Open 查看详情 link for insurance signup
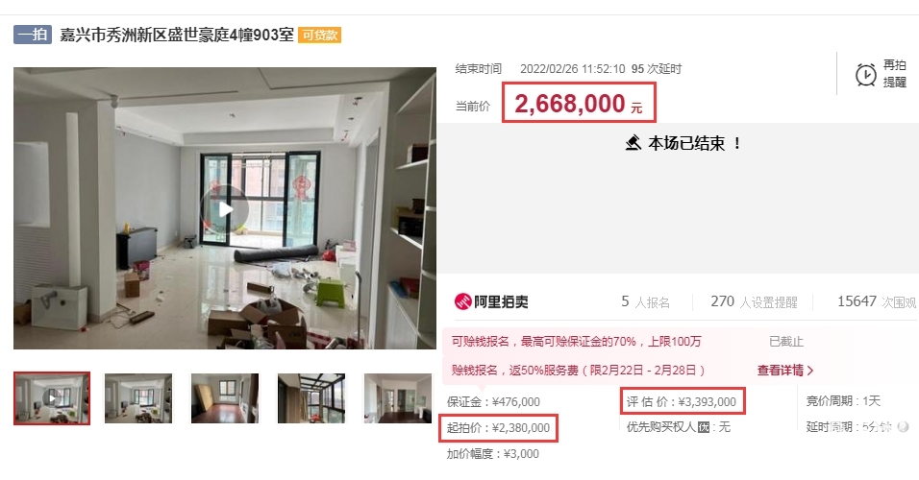Image resolution: width=919 pixels, height=480 pixels. 784,370
